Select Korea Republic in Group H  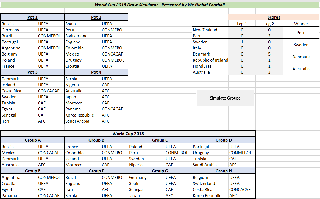pos(207,196)
